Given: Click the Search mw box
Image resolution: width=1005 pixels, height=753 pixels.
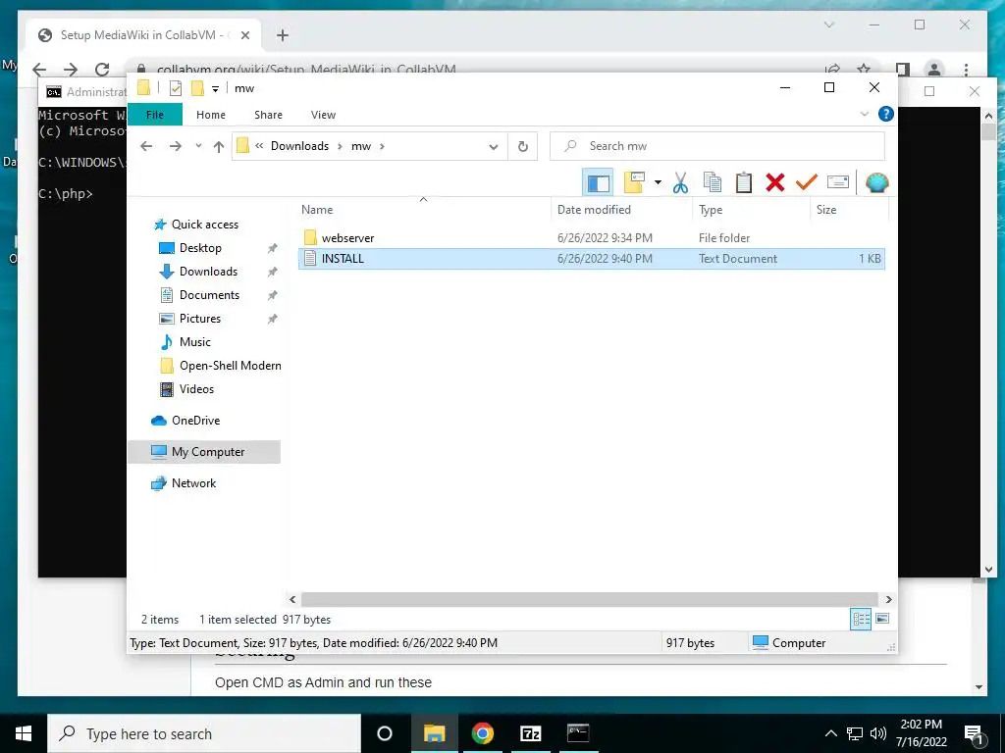Looking at the screenshot, I should pyautogui.click(x=717, y=146).
